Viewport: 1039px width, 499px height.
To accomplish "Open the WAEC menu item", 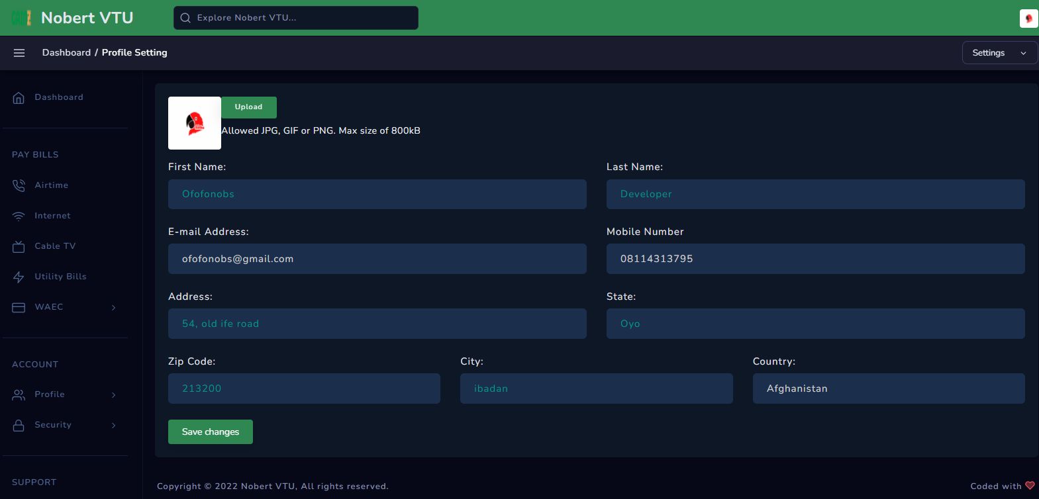I will point(65,307).
